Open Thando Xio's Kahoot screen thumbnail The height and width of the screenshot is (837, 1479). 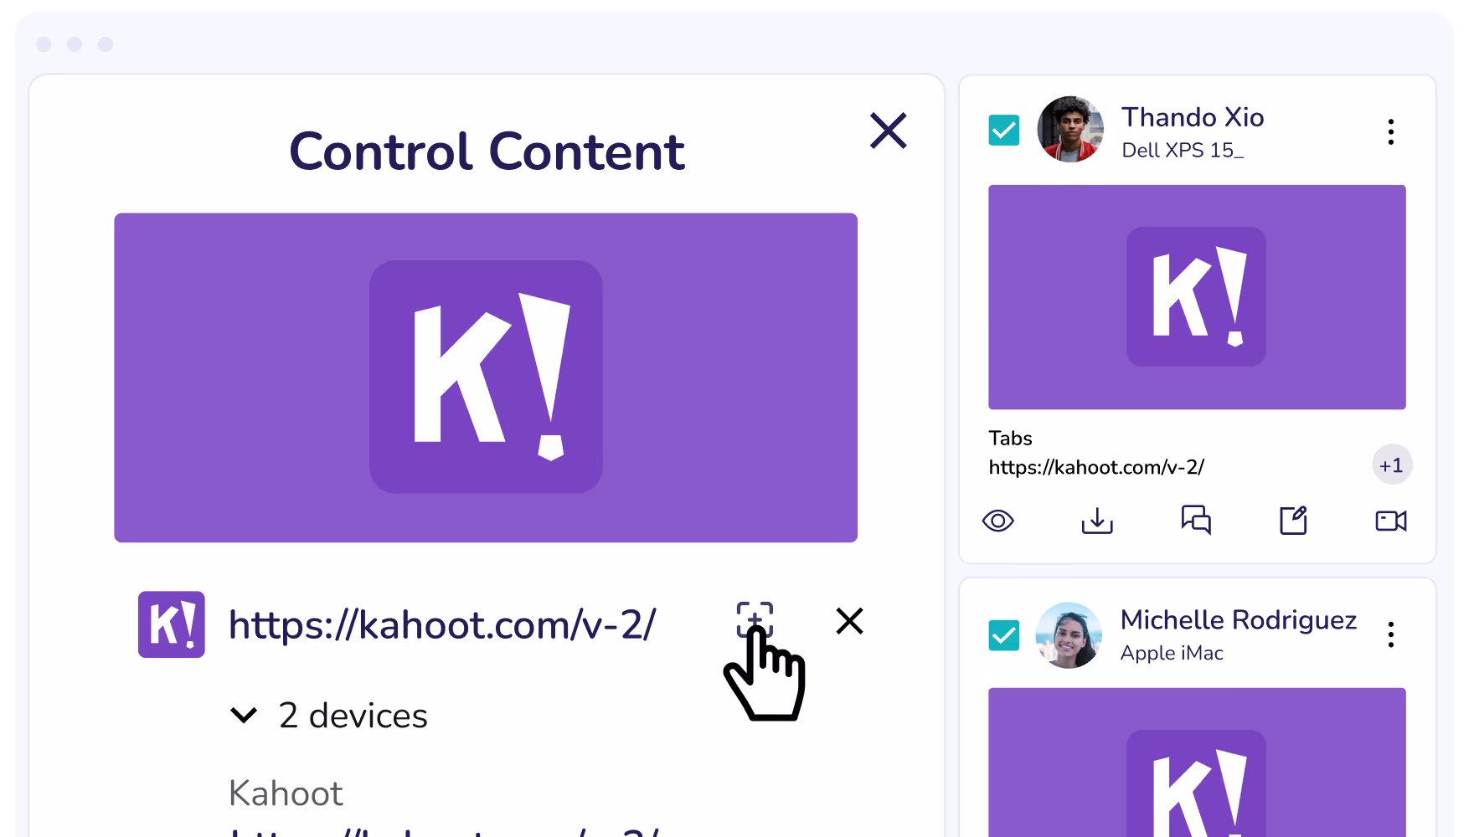pos(1197,297)
